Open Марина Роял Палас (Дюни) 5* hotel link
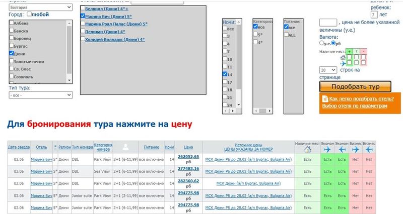 coord(116,24)
